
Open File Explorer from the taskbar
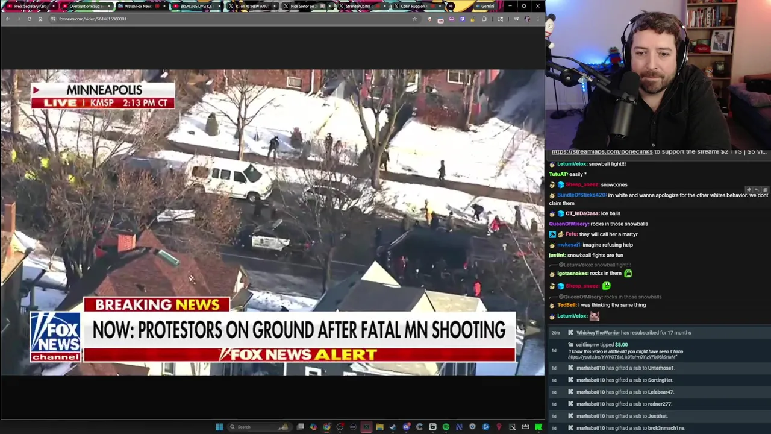click(379, 427)
